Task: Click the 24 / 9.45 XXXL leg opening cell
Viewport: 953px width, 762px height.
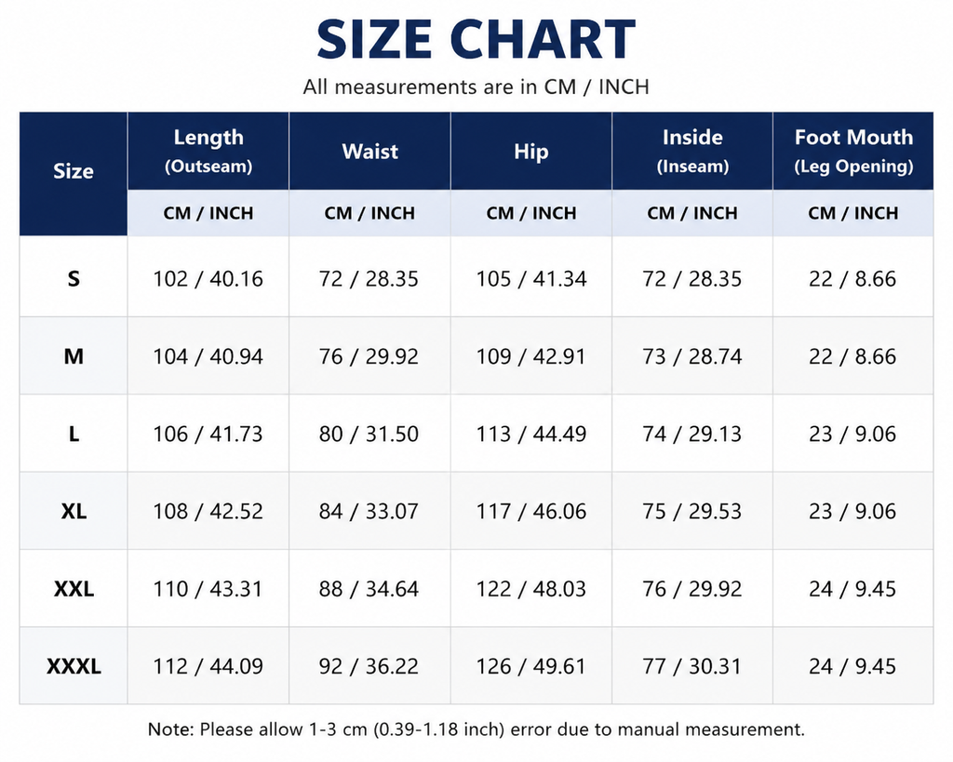Action: 853,666
